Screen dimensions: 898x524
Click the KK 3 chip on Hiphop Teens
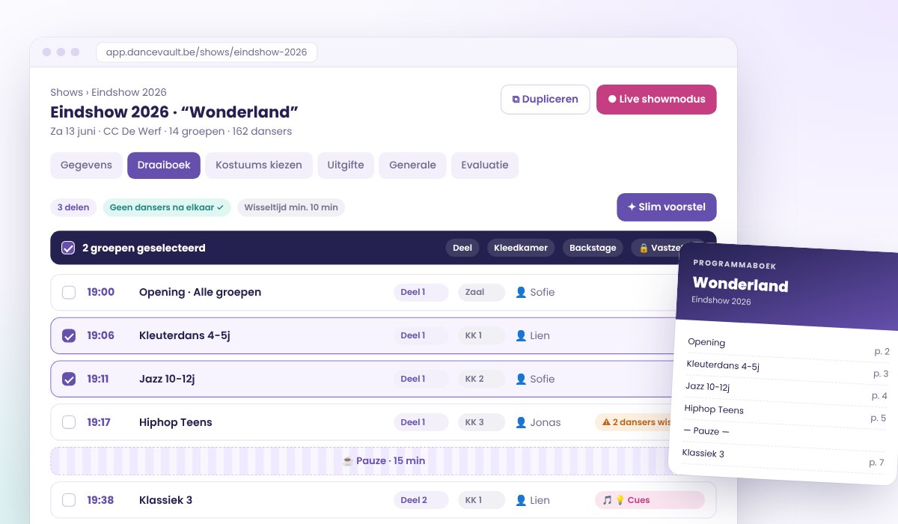(481, 423)
